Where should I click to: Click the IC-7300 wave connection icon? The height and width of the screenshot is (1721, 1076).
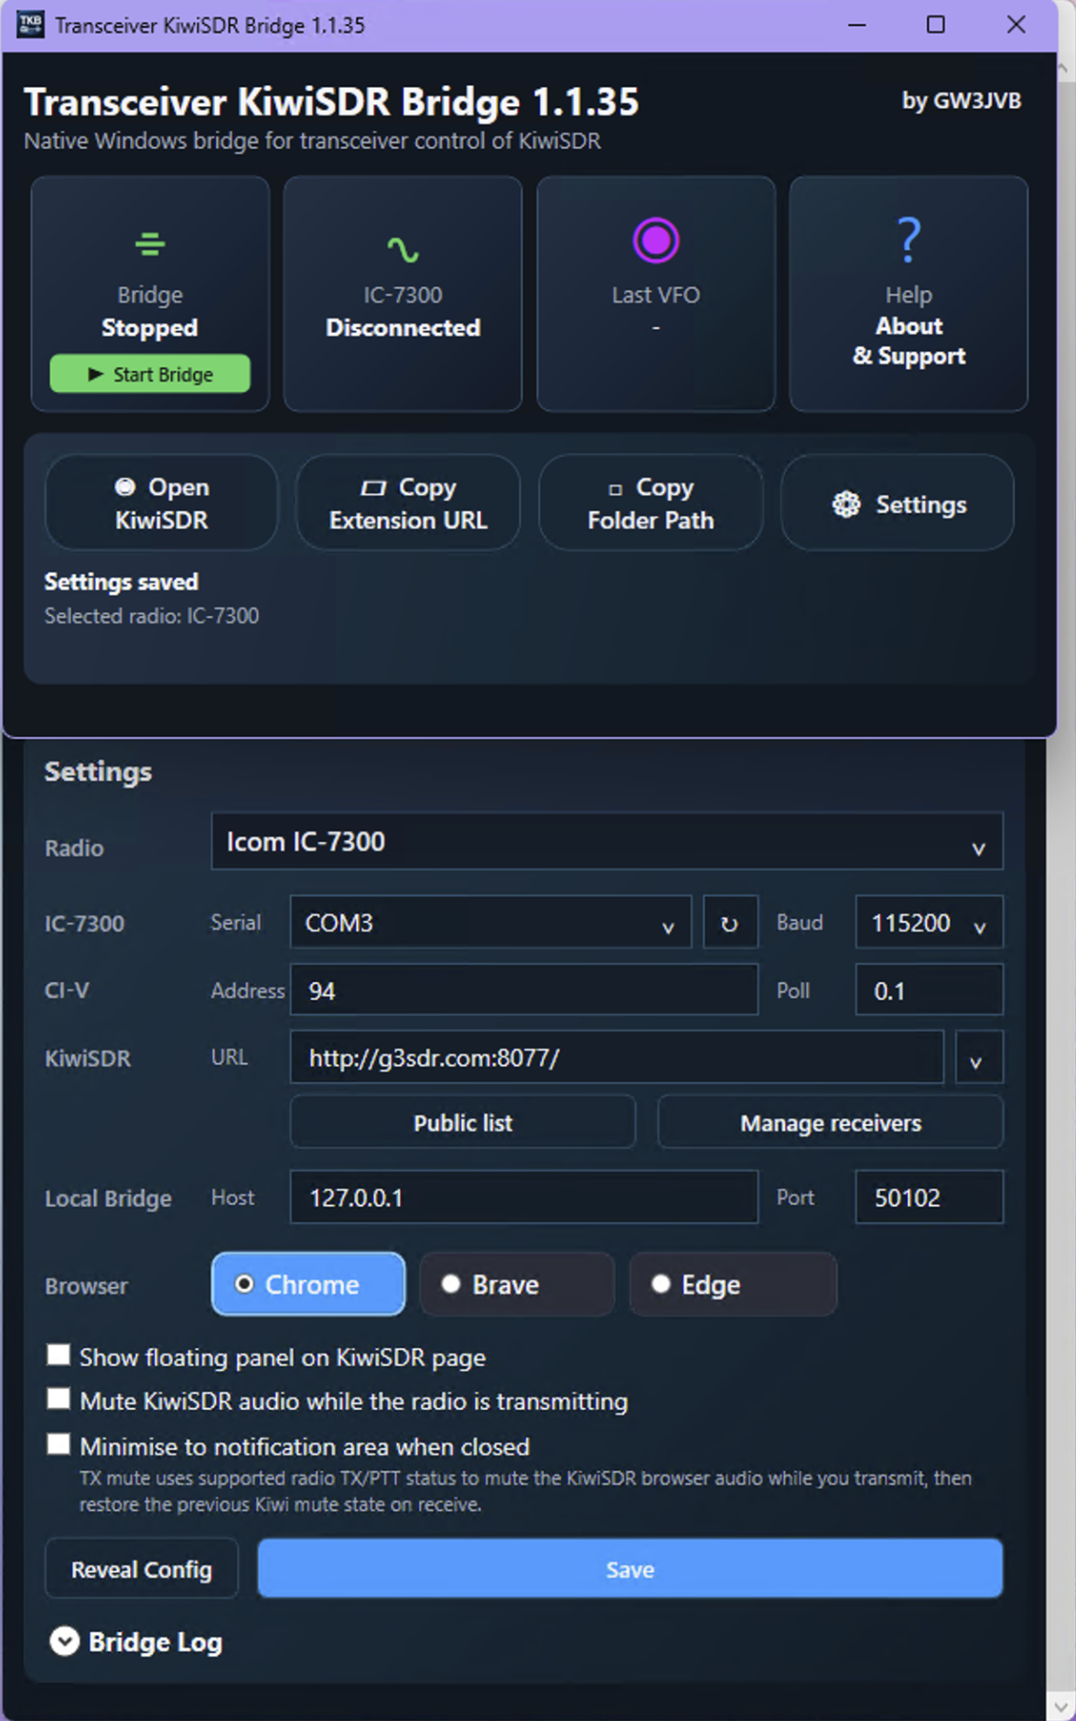403,248
